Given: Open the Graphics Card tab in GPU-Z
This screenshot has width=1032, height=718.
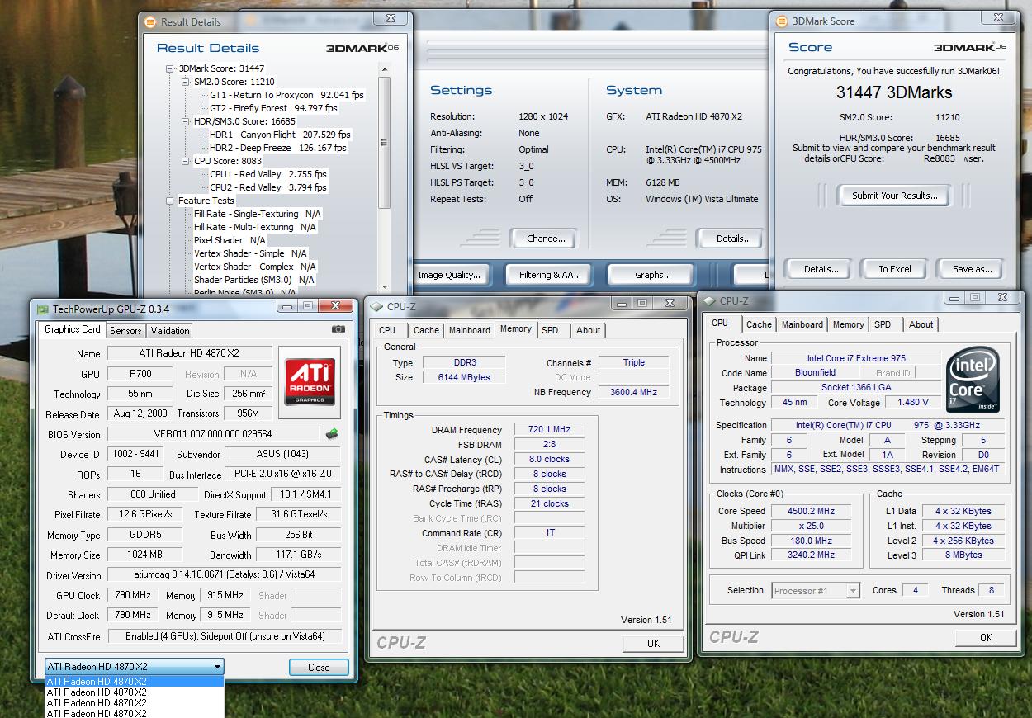Looking at the screenshot, I should (x=73, y=329).
